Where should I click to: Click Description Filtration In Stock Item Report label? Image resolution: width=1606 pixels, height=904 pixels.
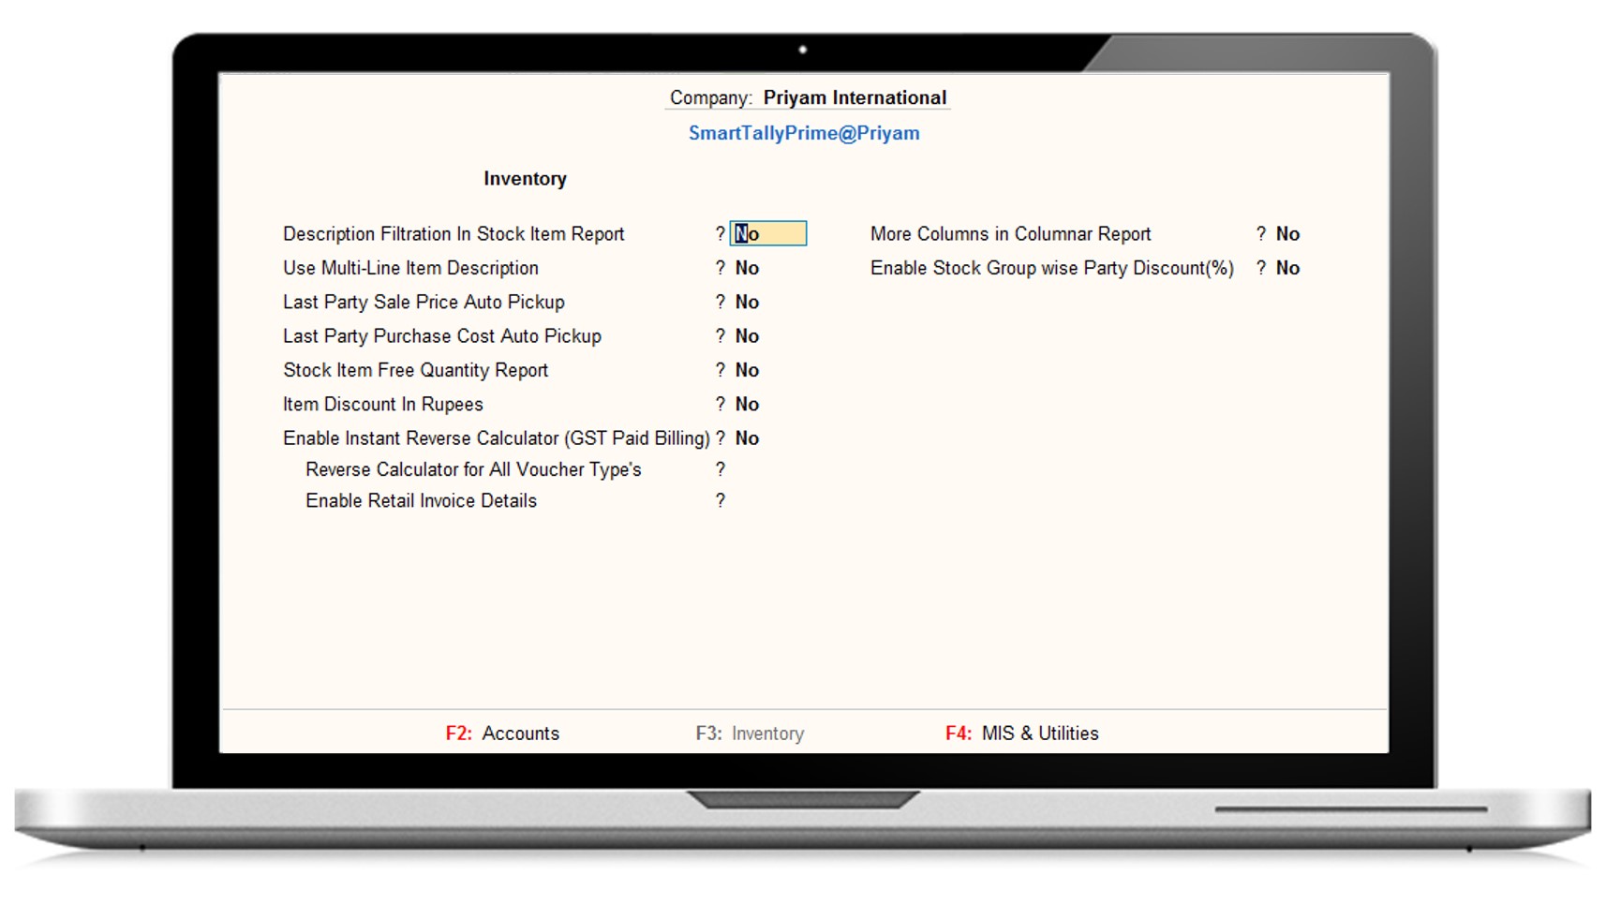point(454,233)
